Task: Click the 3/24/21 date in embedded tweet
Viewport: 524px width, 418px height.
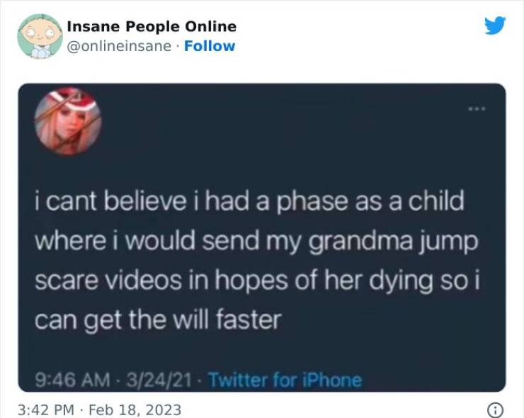Action: click(x=159, y=380)
